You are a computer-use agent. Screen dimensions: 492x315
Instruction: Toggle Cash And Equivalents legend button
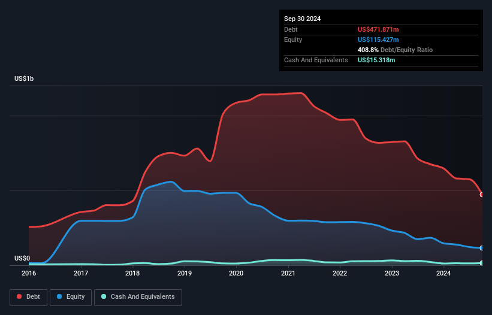(x=138, y=297)
